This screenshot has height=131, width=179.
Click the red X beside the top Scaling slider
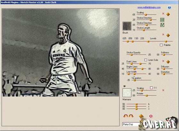coord(163,13)
